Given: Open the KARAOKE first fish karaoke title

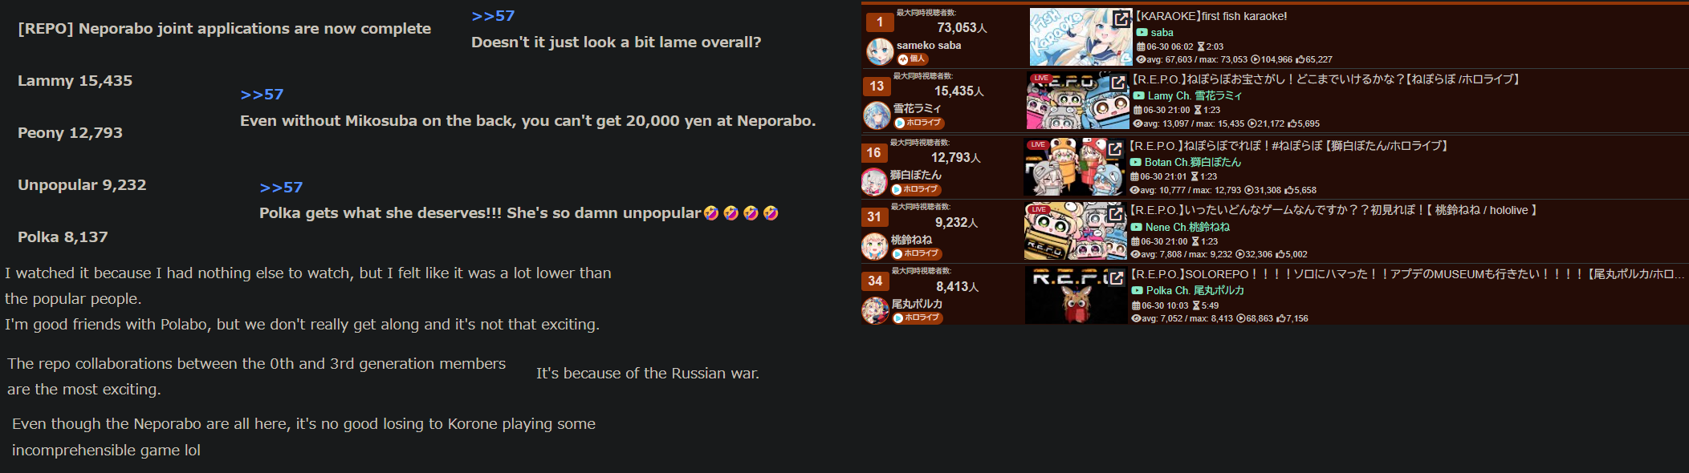Looking at the screenshot, I should click(1211, 16).
